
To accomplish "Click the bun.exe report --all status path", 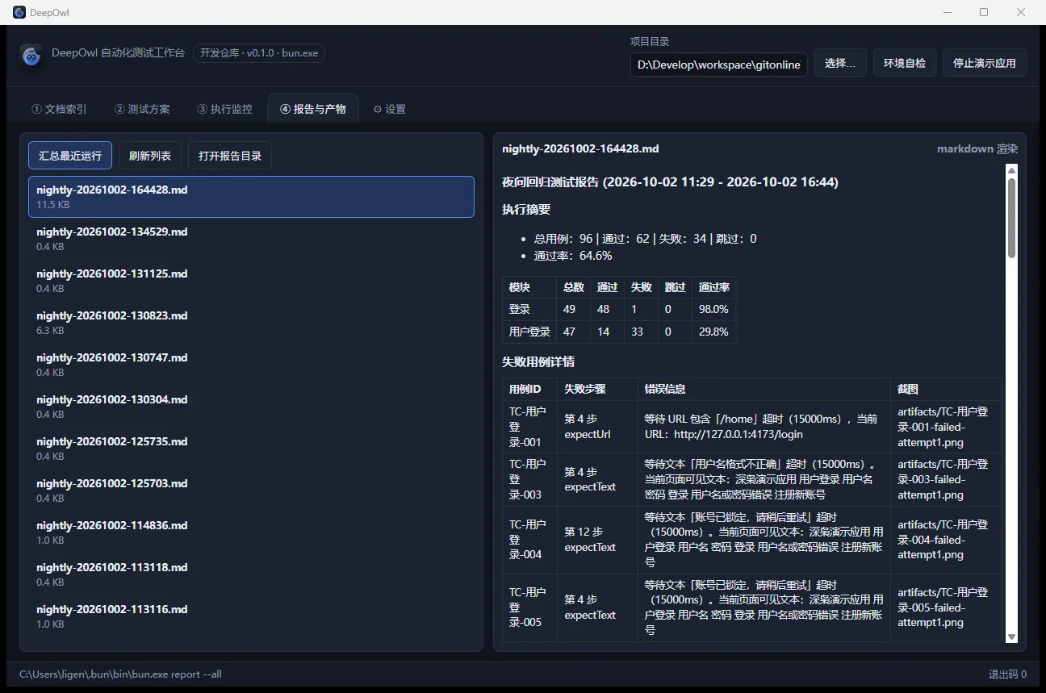I will 120,674.
